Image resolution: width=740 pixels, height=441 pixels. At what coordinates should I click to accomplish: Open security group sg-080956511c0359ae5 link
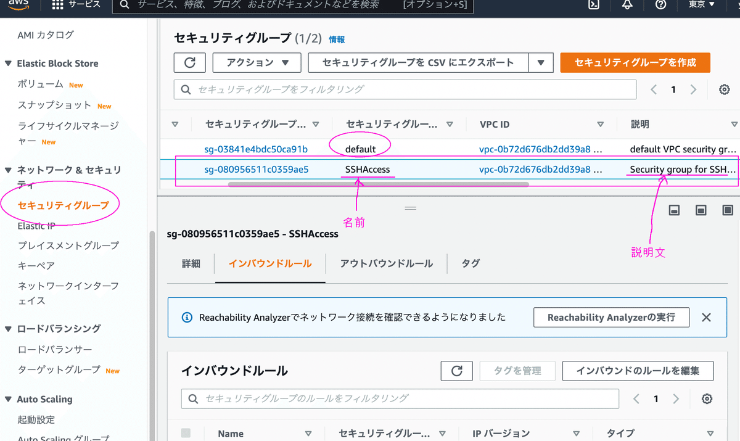[257, 169]
